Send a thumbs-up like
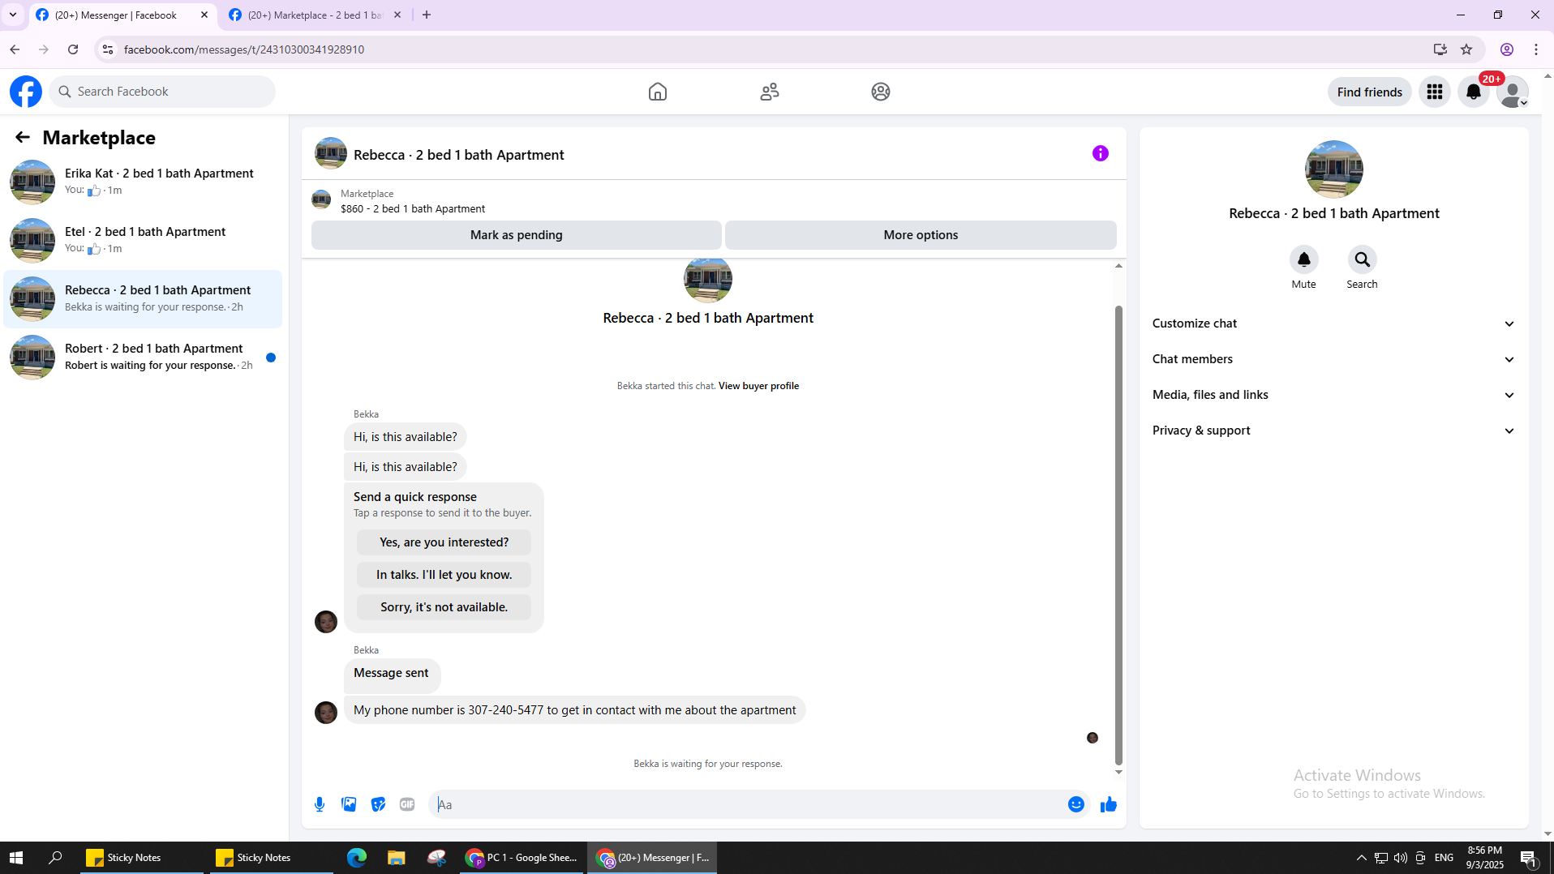Screen dimensions: 1554x874 [x=1109, y=804]
